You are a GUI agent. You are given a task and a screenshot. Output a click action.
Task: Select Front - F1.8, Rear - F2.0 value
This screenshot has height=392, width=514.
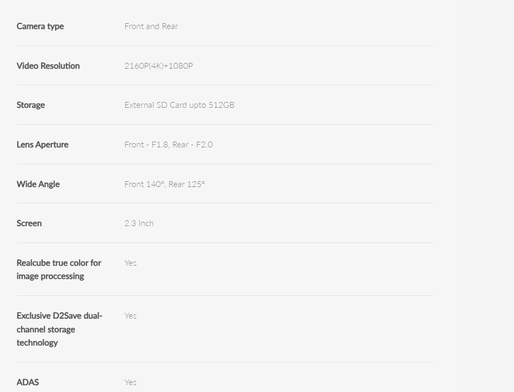pyautogui.click(x=169, y=145)
